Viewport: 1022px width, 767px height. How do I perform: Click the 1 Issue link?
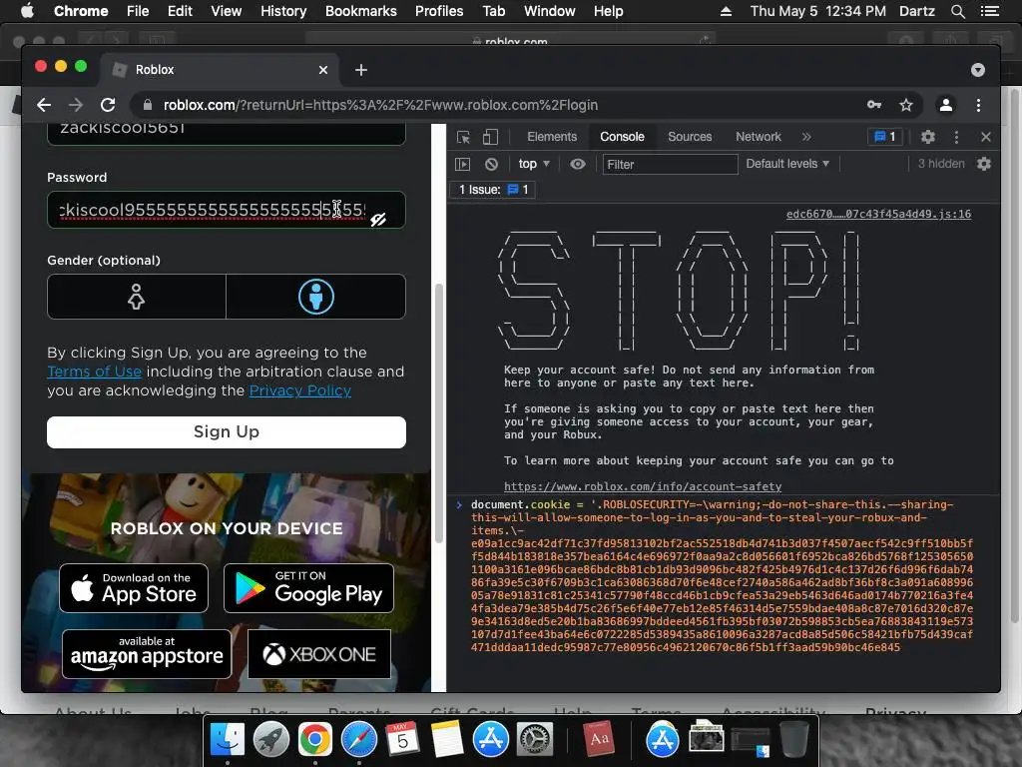tap(493, 190)
